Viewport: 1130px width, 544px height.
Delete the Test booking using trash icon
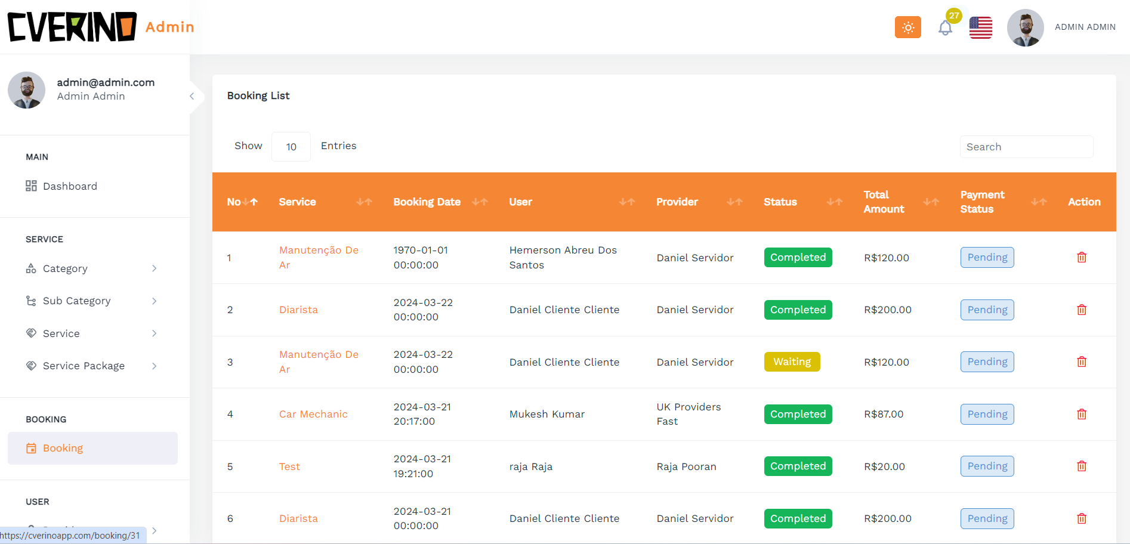1081,466
